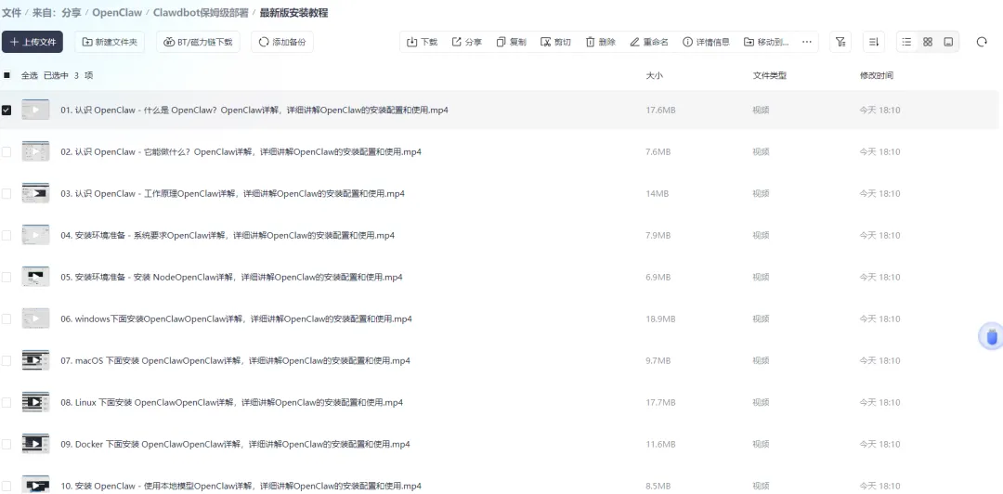Tick the checkbox for 06 windows file
Viewport: 1003px width, 494px height.
7,318
